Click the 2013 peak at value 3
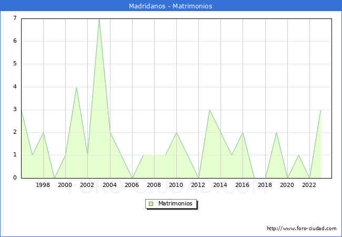The height and width of the screenshot is (237, 342). tap(209, 110)
